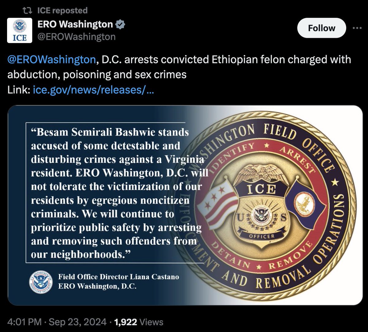
Task: Open the ERO Washington ICE profile avatar
Action: (20, 30)
